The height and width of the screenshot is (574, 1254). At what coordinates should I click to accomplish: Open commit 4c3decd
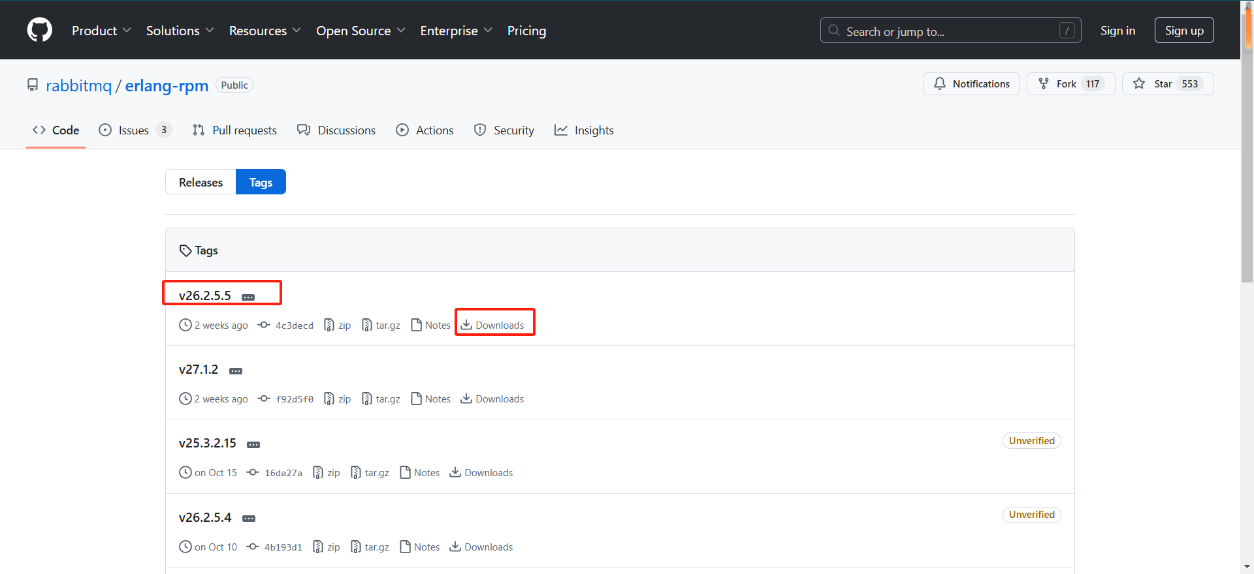(x=294, y=325)
